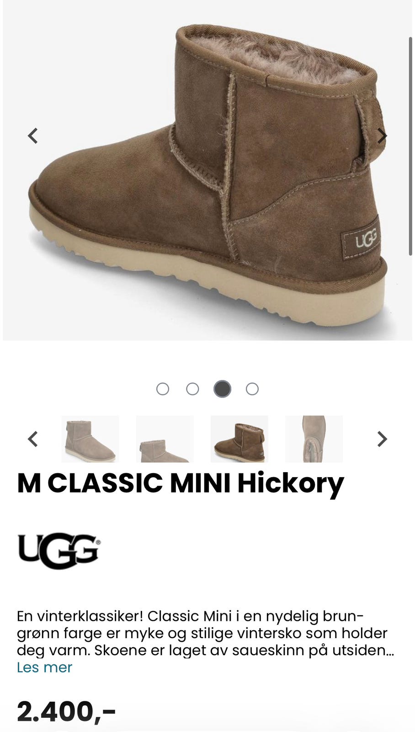Viewport: 415px width, 732px height.
Task: Click the UGG label on the boot heel
Action: 361,240
